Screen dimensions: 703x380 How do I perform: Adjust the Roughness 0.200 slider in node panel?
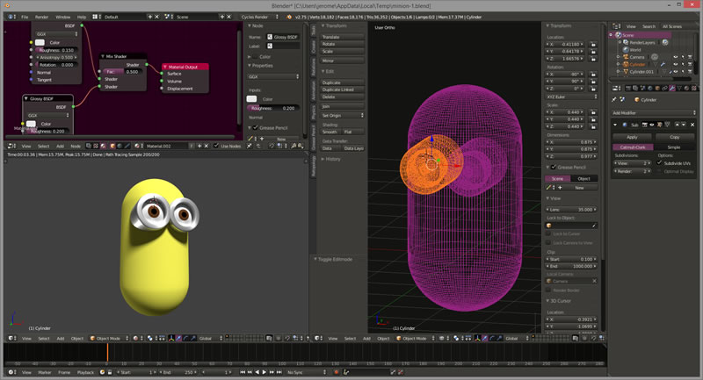click(273, 108)
